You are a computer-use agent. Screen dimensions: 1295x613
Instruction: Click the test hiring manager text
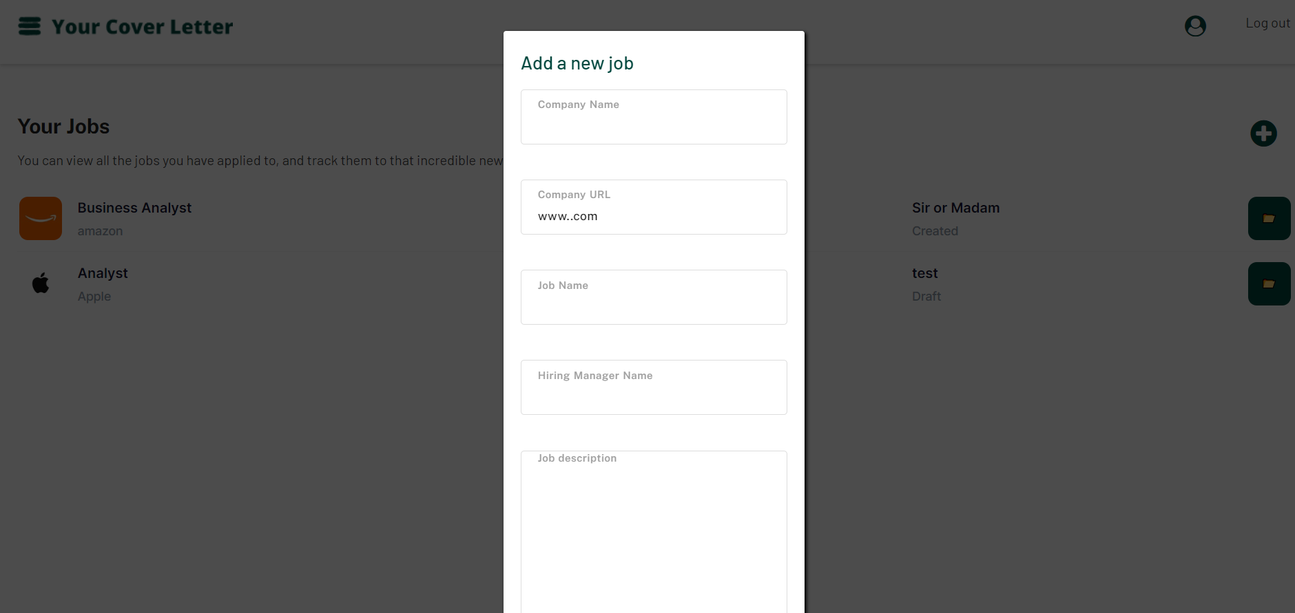point(924,273)
